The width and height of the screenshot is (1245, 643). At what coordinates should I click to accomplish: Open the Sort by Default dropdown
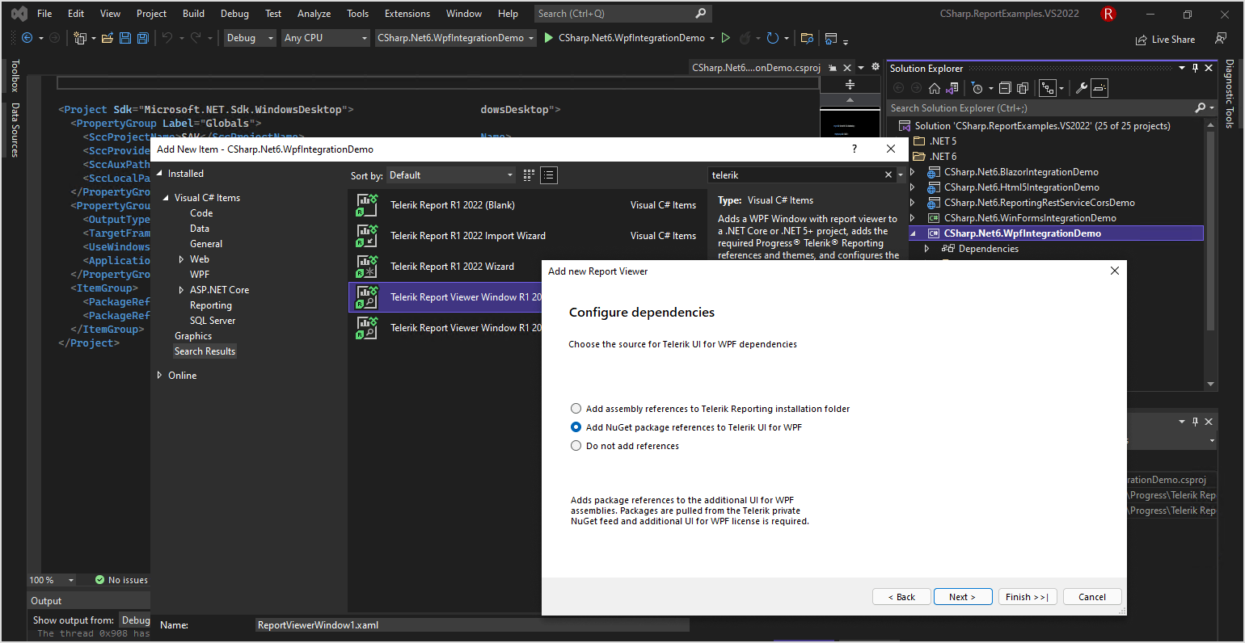click(x=451, y=175)
